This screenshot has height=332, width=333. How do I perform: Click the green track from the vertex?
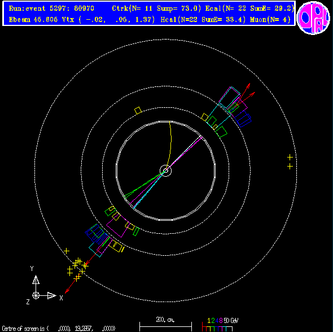[144, 185]
